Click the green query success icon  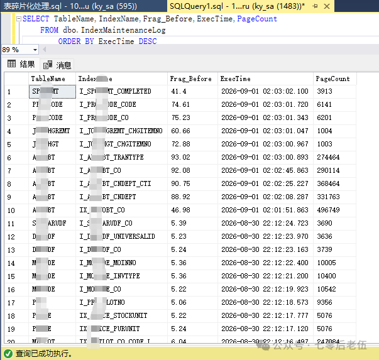pyautogui.click(x=8, y=354)
